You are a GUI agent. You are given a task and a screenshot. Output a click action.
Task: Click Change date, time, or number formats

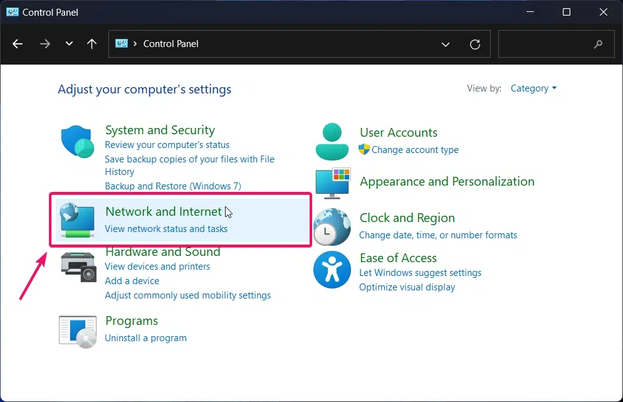click(438, 235)
